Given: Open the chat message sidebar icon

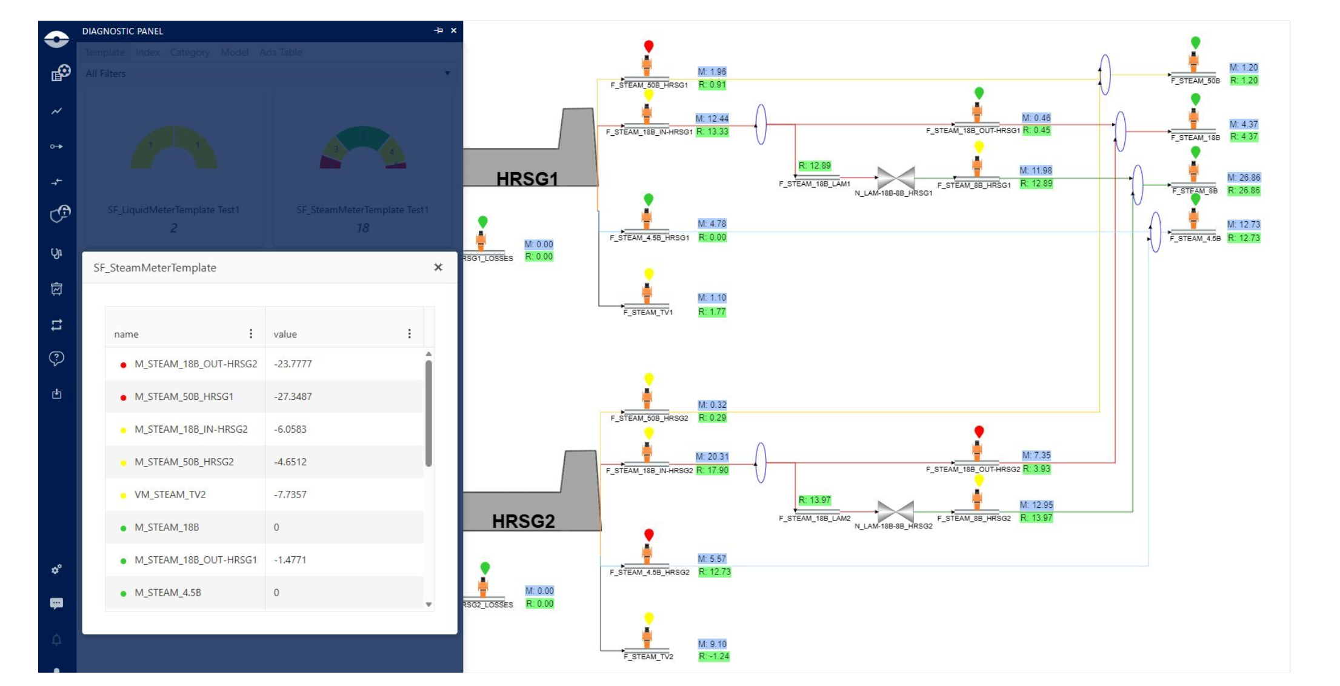Looking at the screenshot, I should (x=56, y=603).
